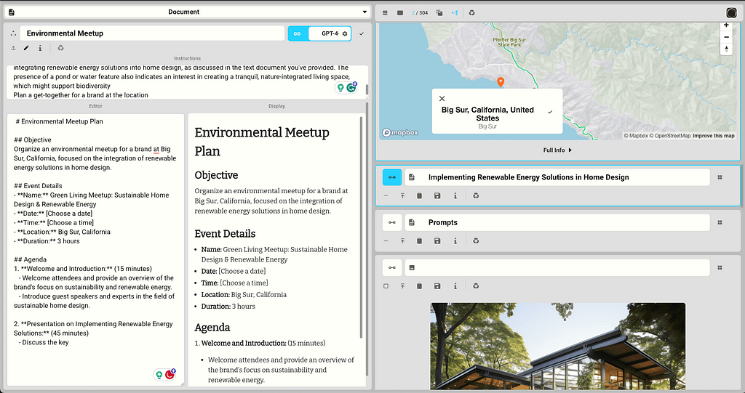Click recycle icon on the Prompts card
Viewport: 745px width, 393px height.
click(476, 240)
